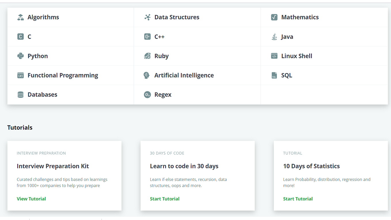Viewport: 391px width, 220px height.
Task: Click the 10 Days of Statistics card heading
Action: click(311, 166)
